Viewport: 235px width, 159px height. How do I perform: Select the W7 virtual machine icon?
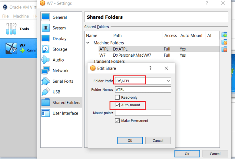coord(11,48)
